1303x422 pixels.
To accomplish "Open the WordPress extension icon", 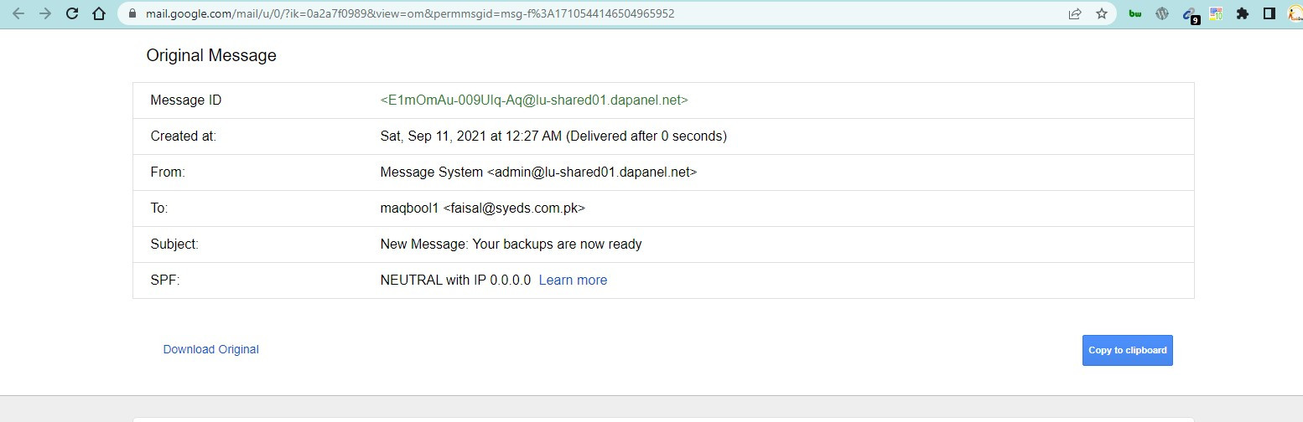I will click(1162, 13).
